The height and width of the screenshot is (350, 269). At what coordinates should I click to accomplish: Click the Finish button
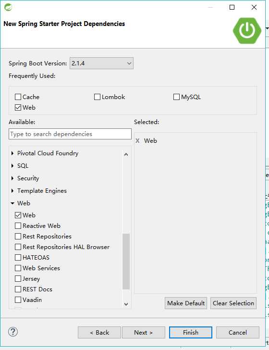coord(191,333)
